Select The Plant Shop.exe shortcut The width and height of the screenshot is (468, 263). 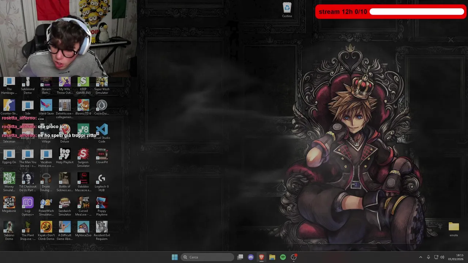[28, 231]
